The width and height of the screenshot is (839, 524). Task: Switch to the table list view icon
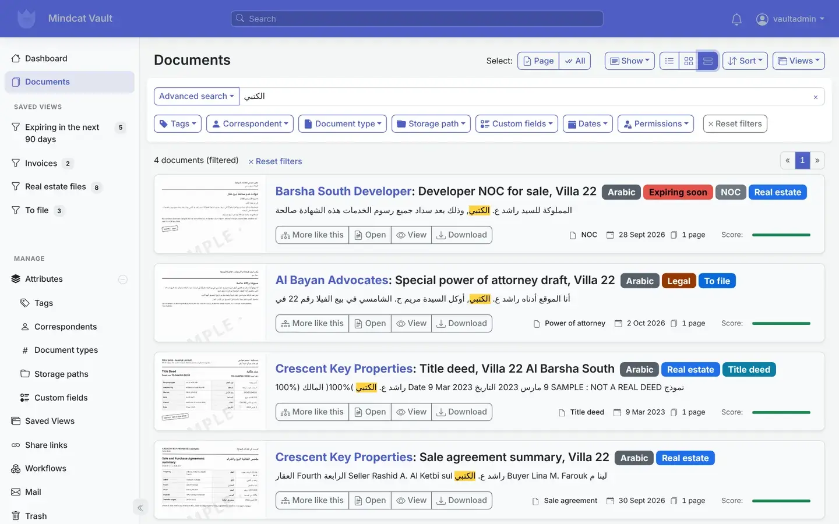(669, 61)
